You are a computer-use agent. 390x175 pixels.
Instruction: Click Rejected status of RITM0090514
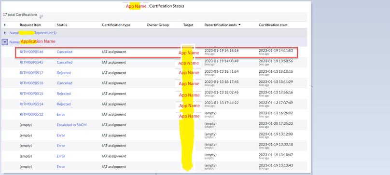point(64,104)
